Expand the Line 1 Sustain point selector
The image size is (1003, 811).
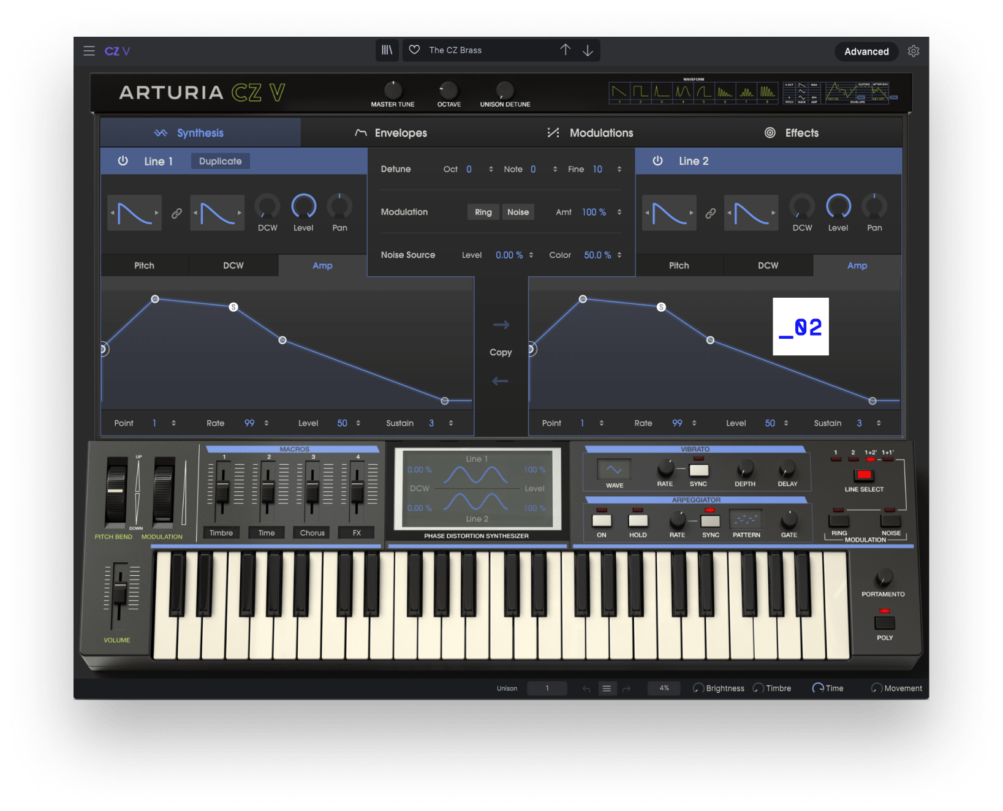tap(451, 423)
